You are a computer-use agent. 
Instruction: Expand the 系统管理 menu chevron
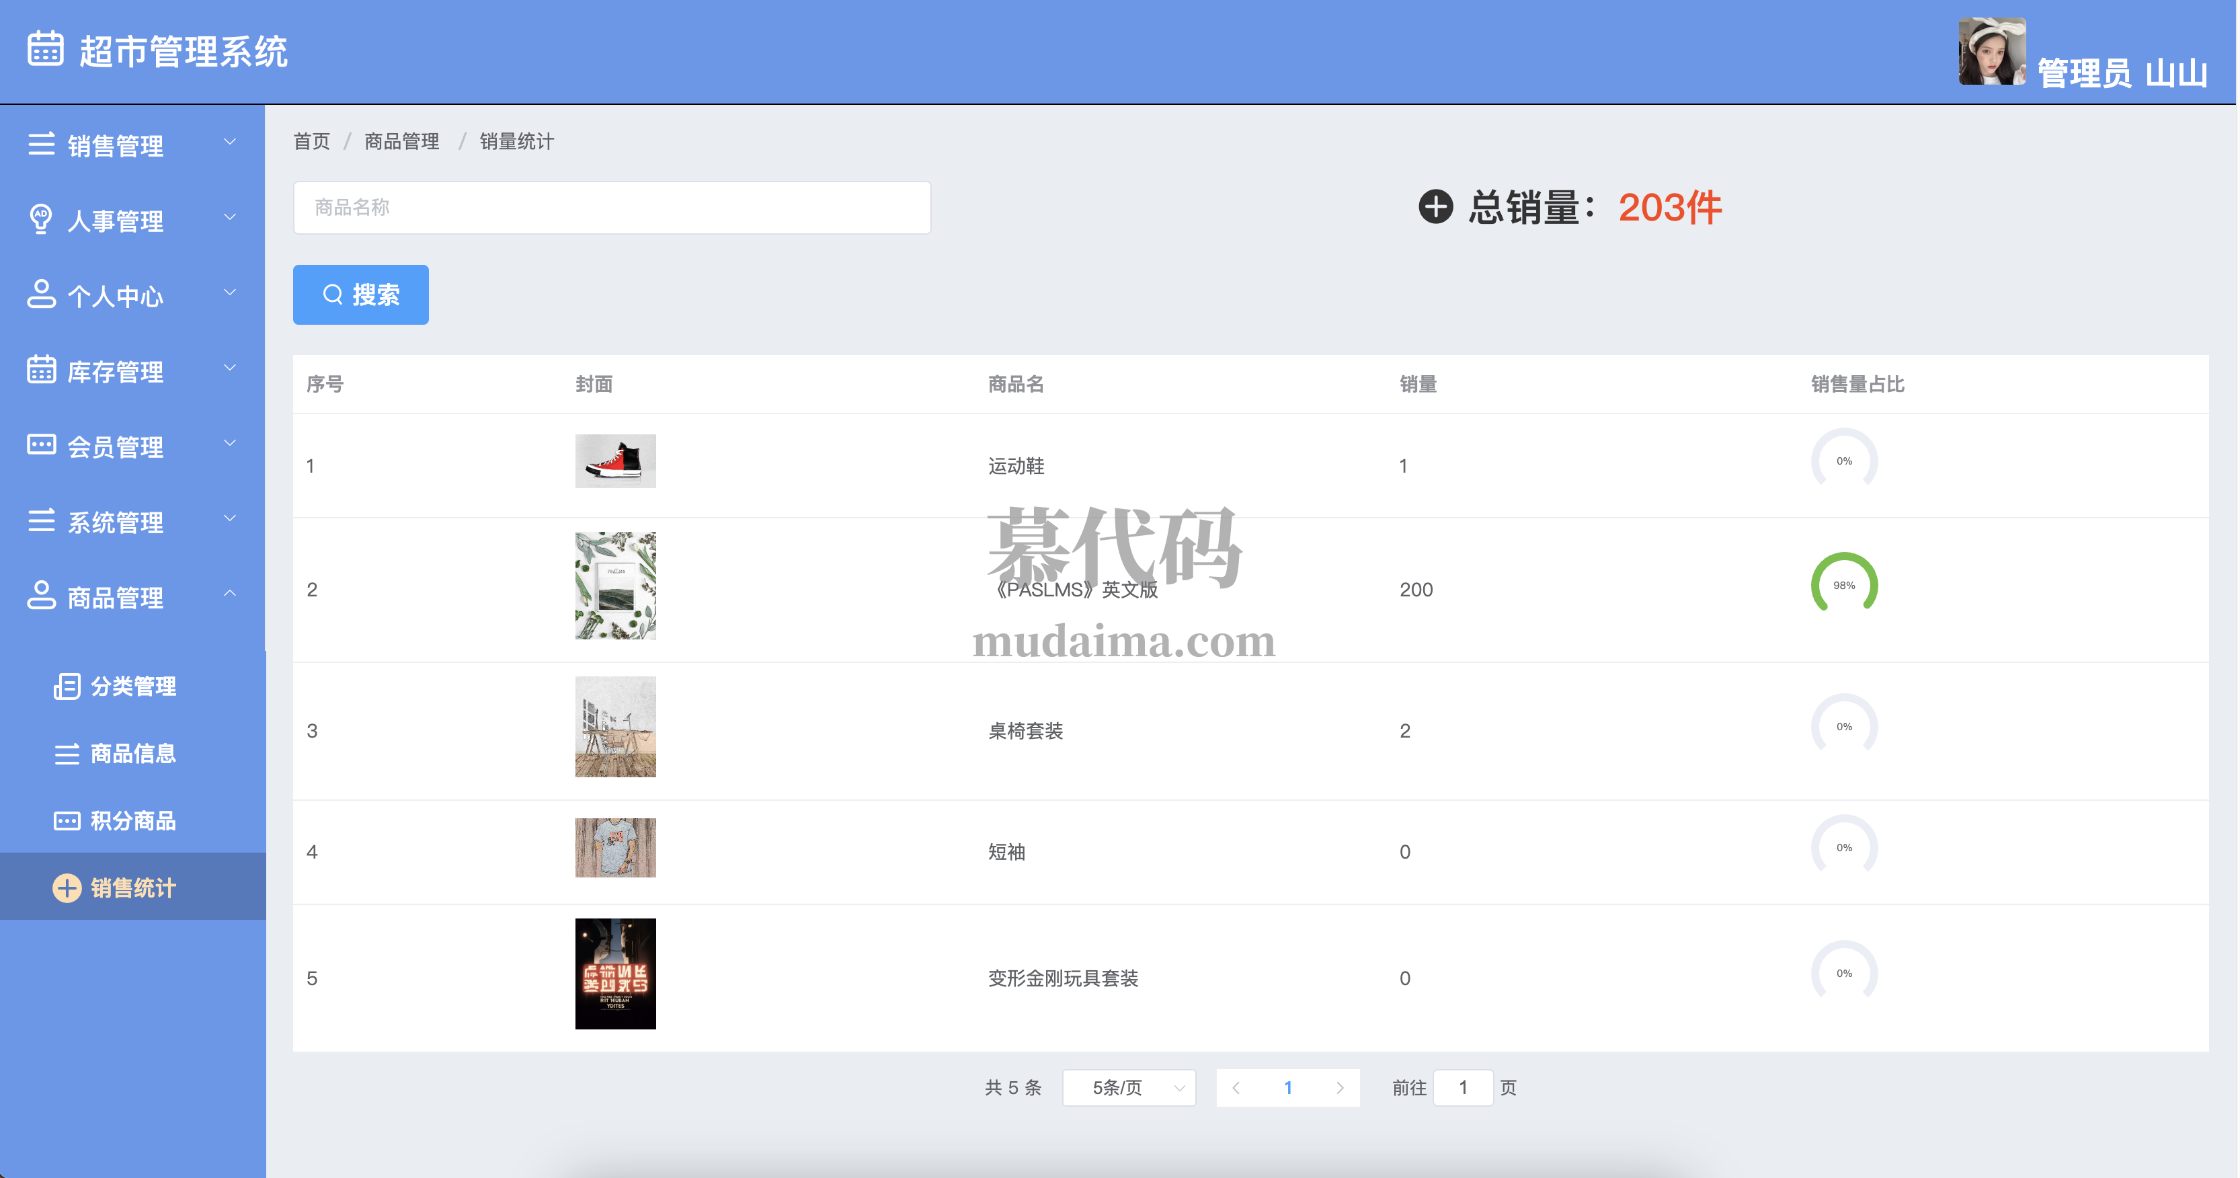(229, 519)
